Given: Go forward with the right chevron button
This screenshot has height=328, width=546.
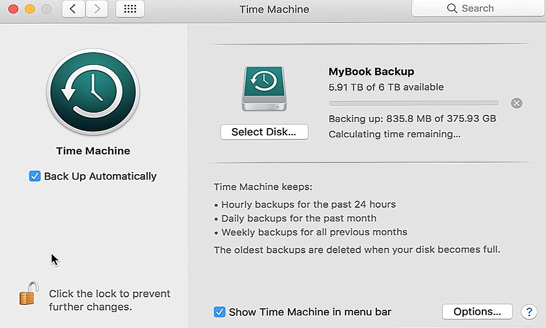Looking at the screenshot, I should (97, 9).
